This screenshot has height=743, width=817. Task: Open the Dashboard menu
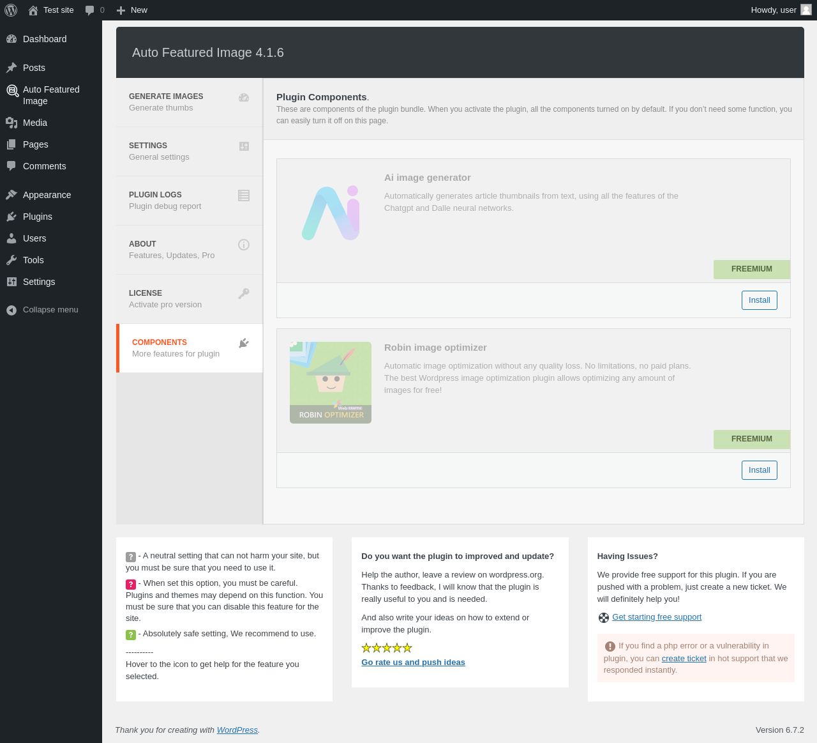coord(51,39)
